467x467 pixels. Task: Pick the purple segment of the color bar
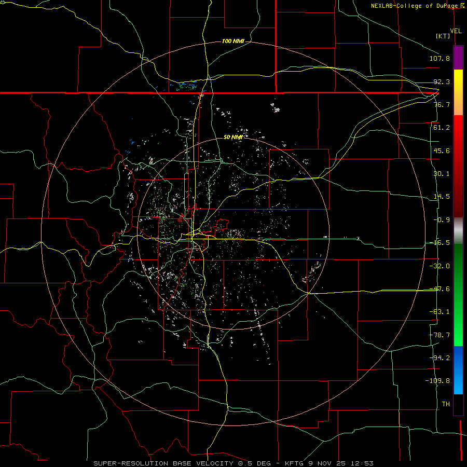tap(458, 58)
